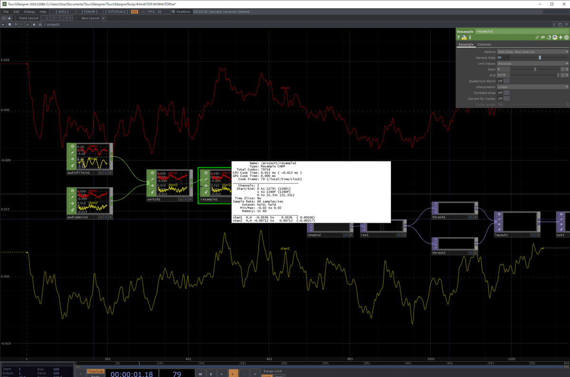Click the FPS 60 field in toolbar
The width and height of the screenshot is (570, 377).
159,12
